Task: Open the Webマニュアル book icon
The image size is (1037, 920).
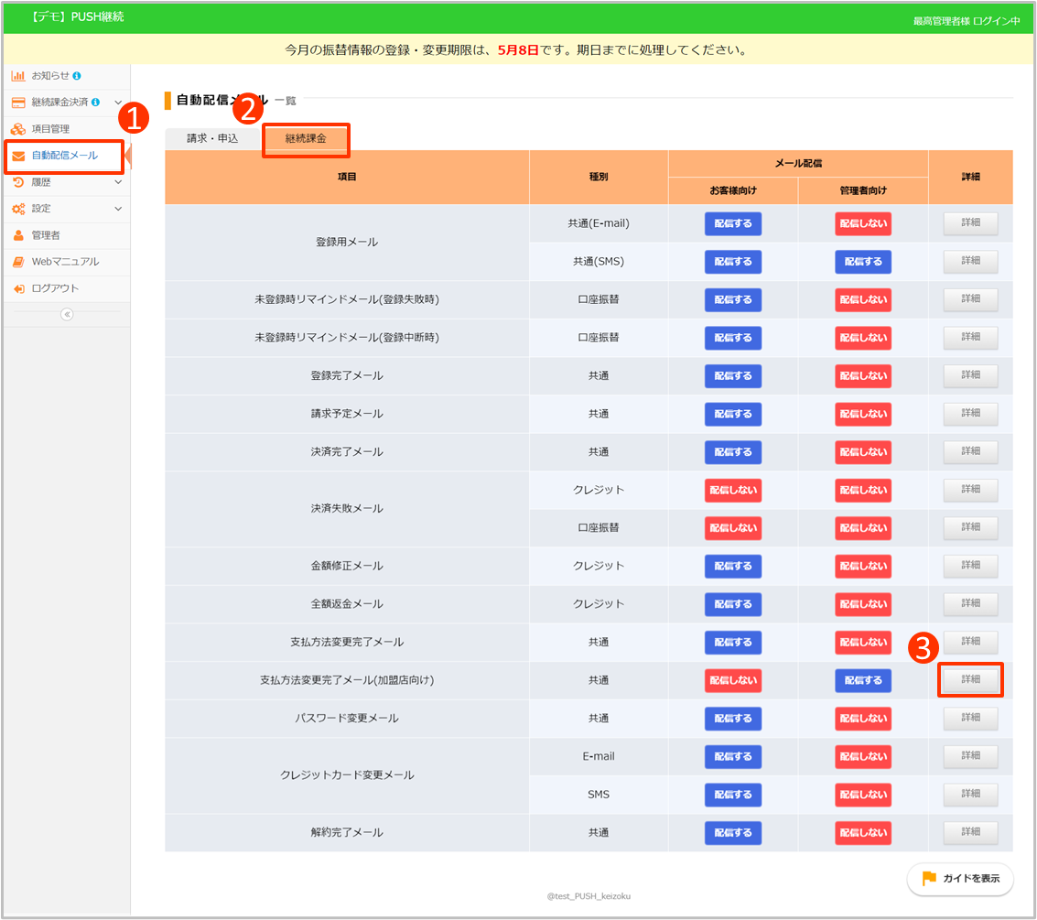Action: coord(18,262)
